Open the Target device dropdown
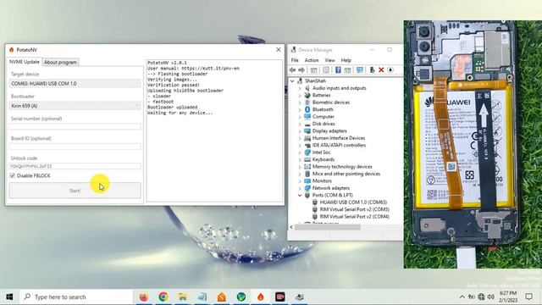 coord(75,83)
